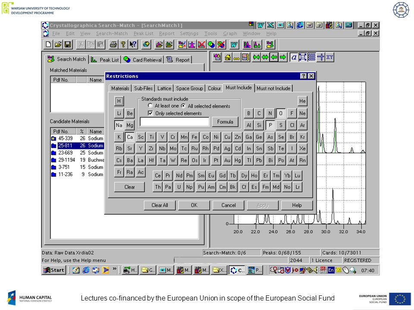Click the home icon in graph toolbar
The width and height of the screenshot is (414, 310).
click(x=228, y=57)
